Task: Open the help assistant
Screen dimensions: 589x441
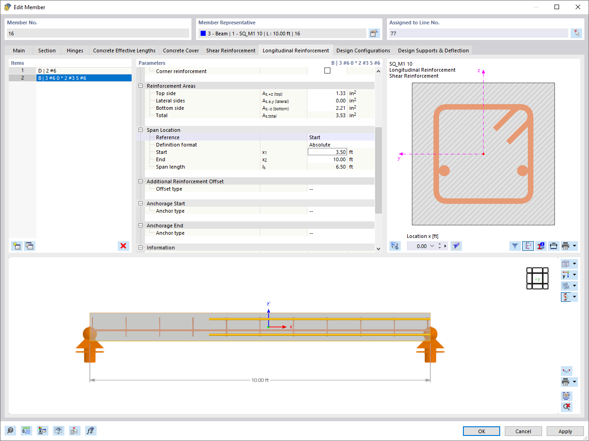Action: 10,430
